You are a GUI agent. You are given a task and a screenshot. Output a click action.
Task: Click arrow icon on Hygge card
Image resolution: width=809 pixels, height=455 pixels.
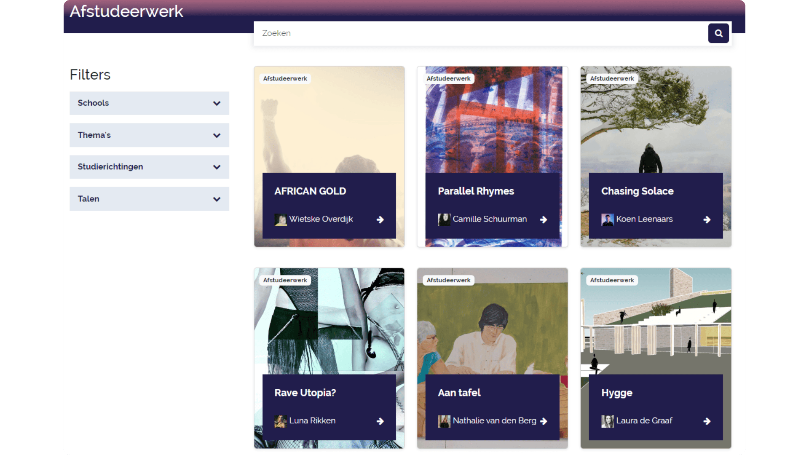pos(707,421)
